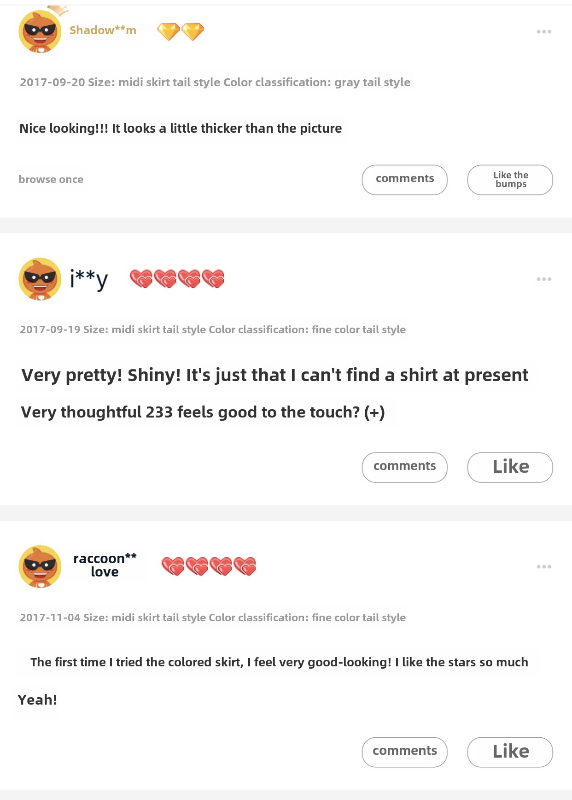The height and width of the screenshot is (800, 572).
Task: Click raccoon**love's red heart badges
Action: [209, 566]
